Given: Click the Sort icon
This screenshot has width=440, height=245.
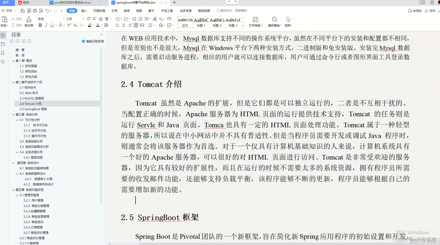Looking at the screenshot, I should (x=155, y=19).
